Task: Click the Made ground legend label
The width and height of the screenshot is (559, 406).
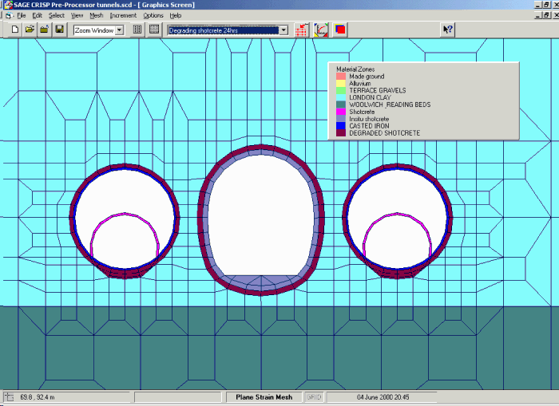Action: click(367, 77)
